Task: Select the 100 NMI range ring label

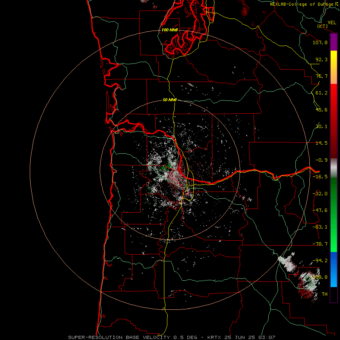Action: 170,30
